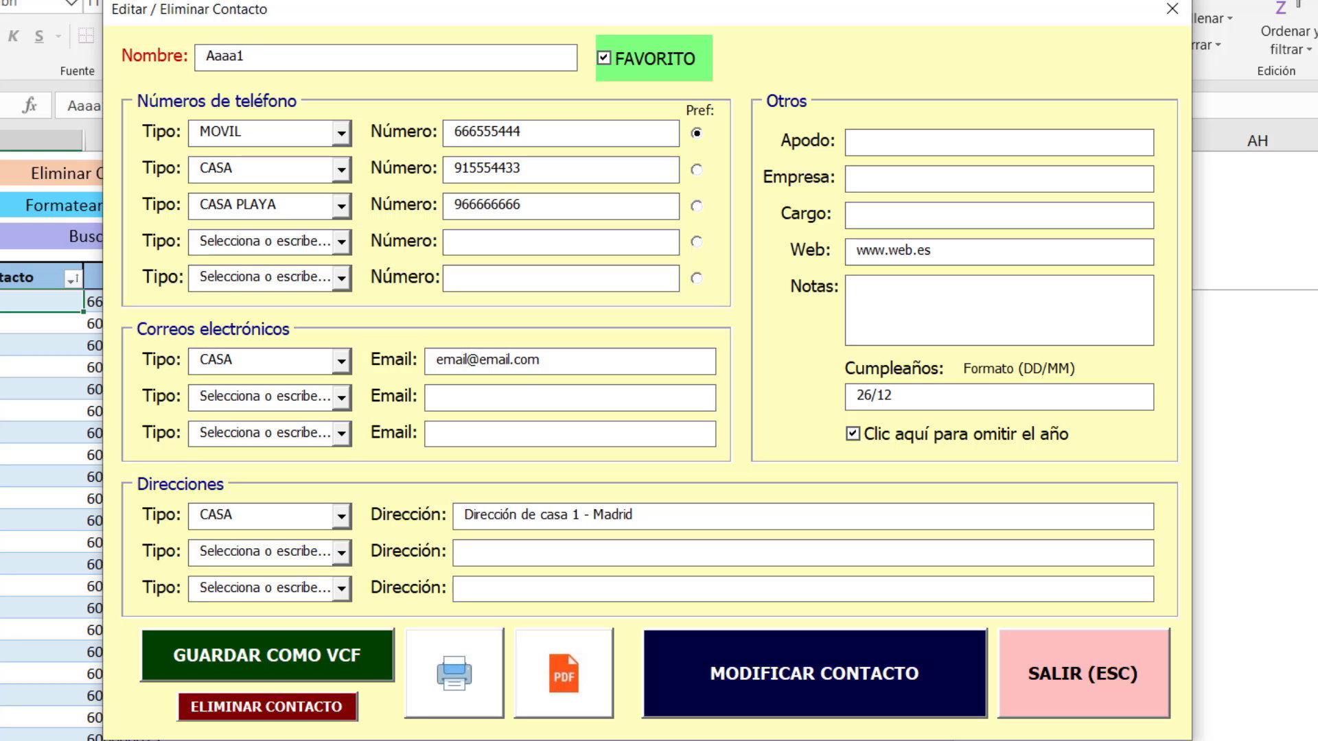This screenshot has height=741, width=1318.
Task: Click the filter arrow on contacto column header
Action: (71, 279)
